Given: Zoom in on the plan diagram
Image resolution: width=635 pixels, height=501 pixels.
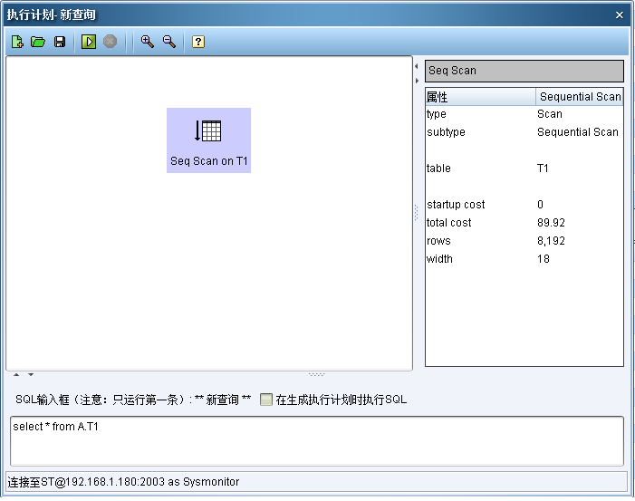Looking at the screenshot, I should tap(147, 42).
